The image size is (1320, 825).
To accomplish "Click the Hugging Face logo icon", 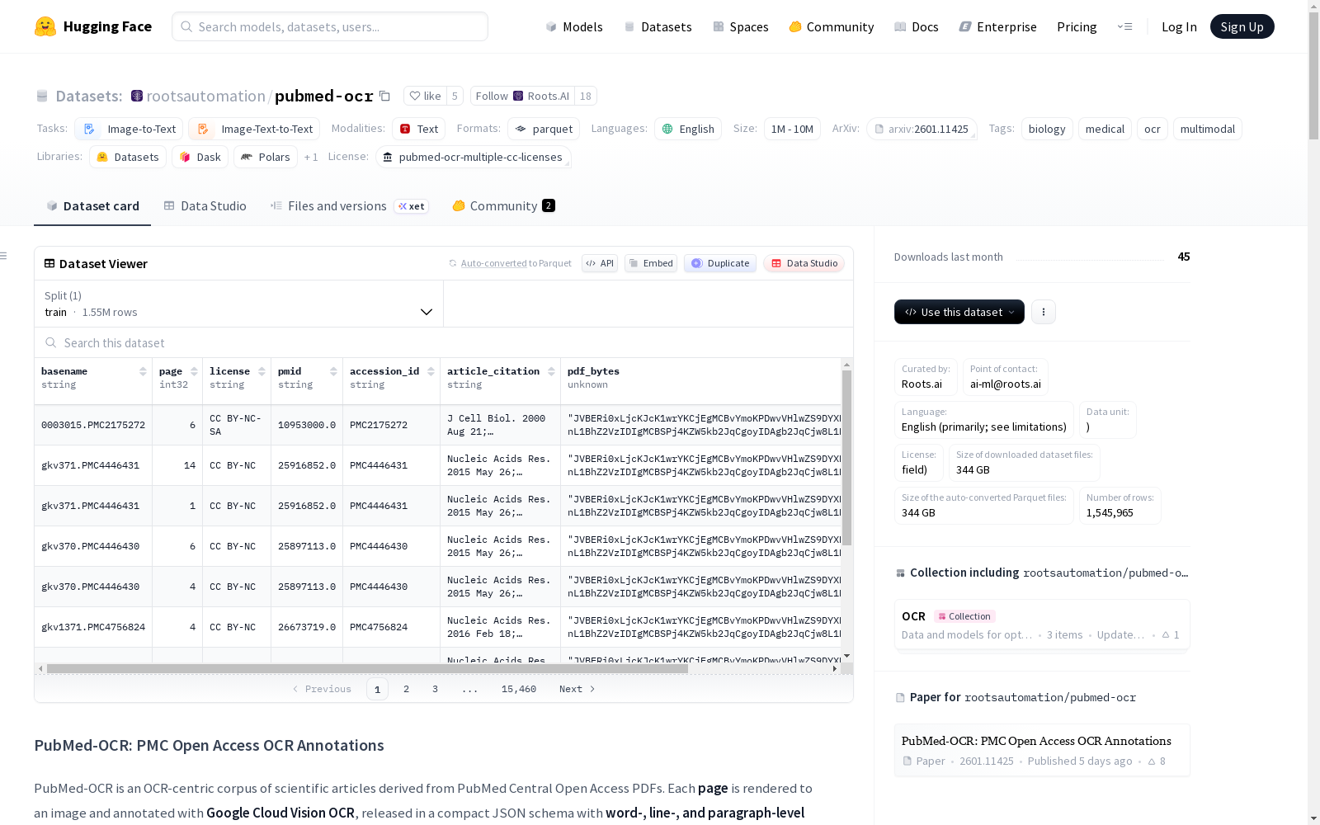I will tap(45, 26).
